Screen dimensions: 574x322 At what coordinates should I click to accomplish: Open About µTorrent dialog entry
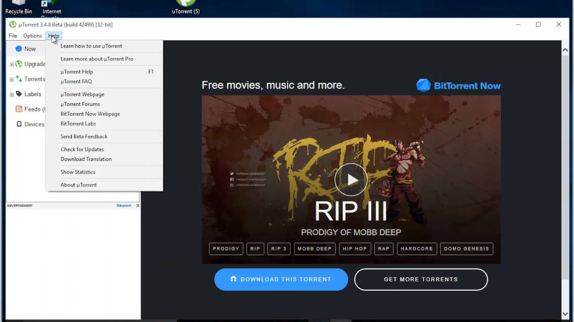(x=104, y=185)
